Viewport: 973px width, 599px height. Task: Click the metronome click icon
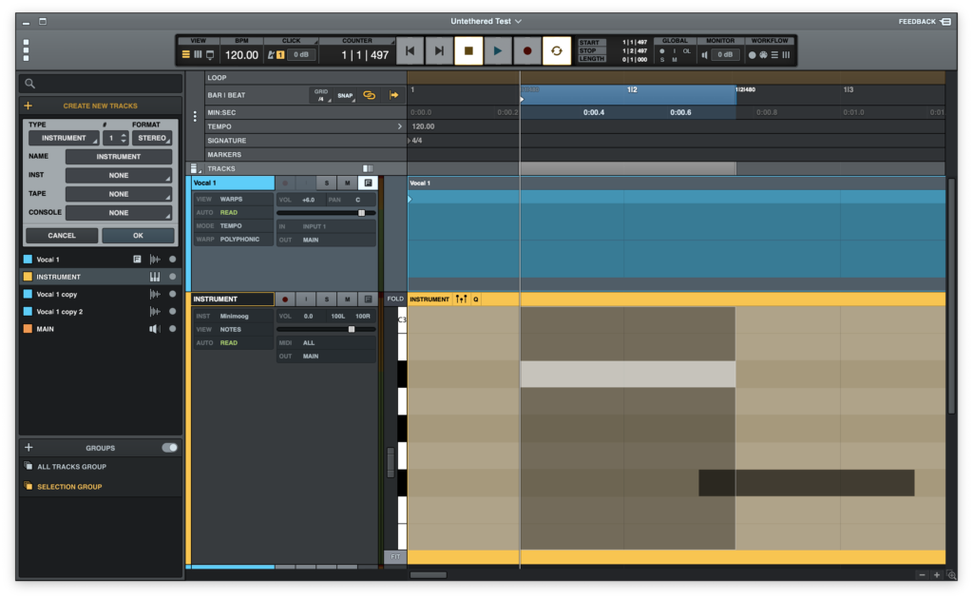[272, 55]
